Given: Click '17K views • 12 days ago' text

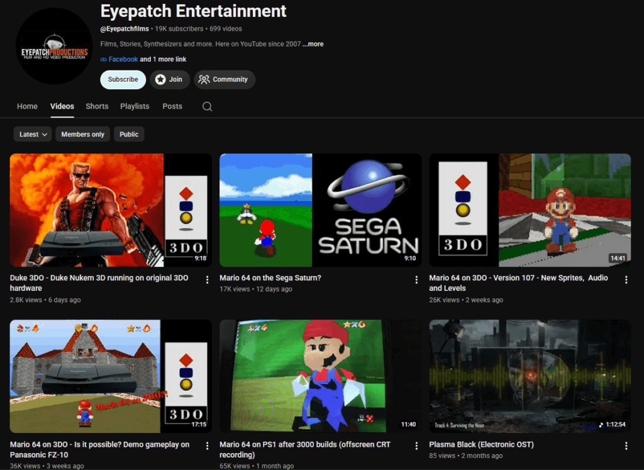Looking at the screenshot, I should point(256,290).
